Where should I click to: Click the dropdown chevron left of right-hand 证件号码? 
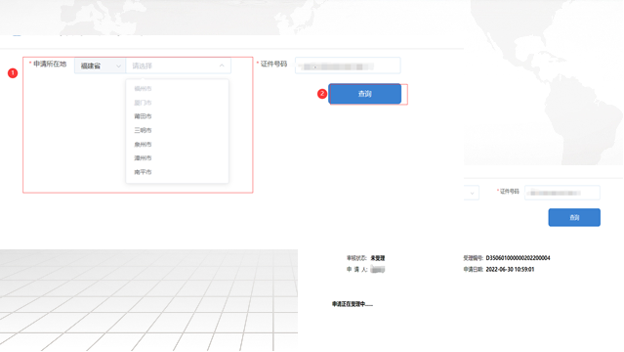coord(472,194)
